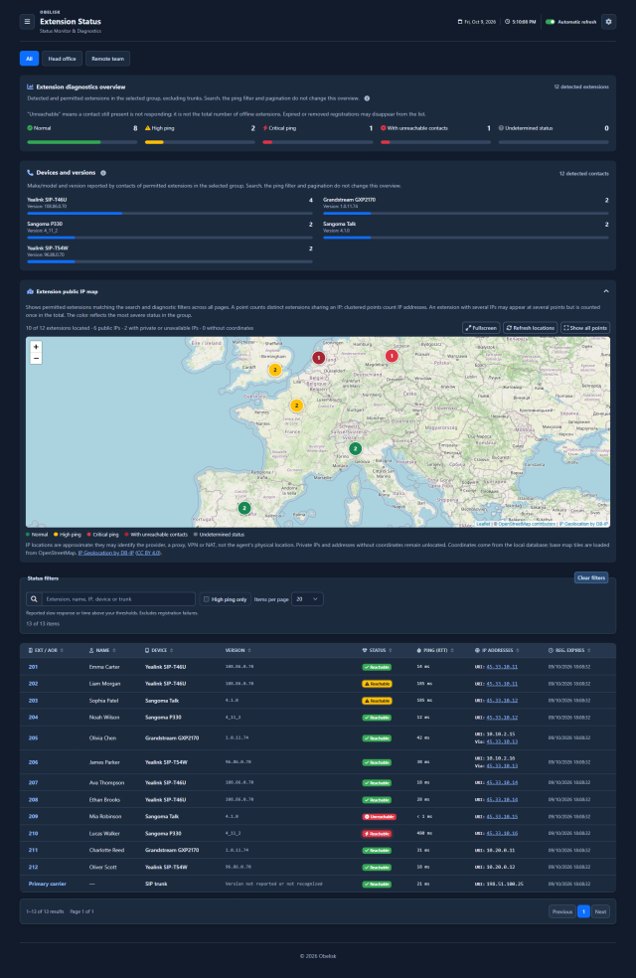Click the yellow High ping progress bar

point(200,142)
